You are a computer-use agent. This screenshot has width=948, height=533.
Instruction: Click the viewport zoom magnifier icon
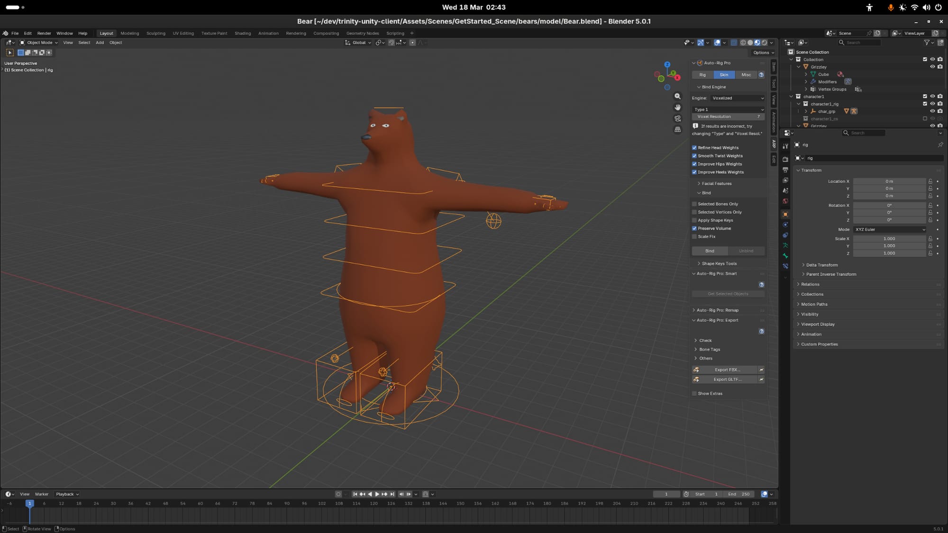coord(678,96)
